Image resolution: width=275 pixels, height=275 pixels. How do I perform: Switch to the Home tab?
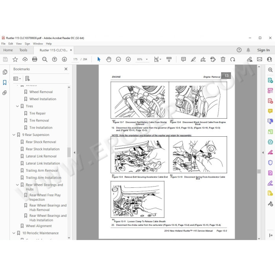pos(8,50)
